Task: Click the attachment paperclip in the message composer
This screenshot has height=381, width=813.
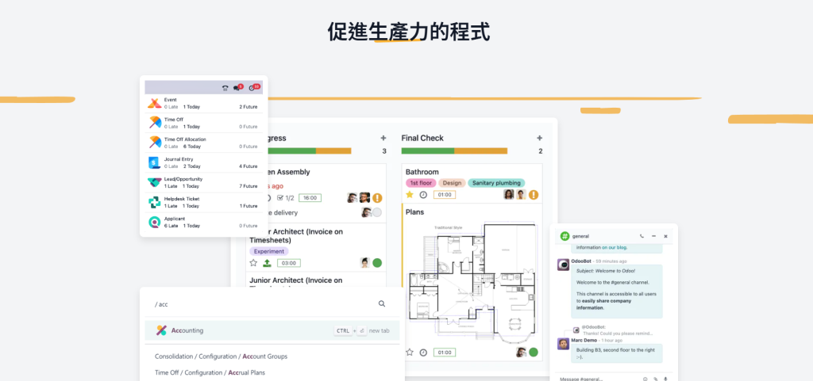Action: [x=655, y=379]
